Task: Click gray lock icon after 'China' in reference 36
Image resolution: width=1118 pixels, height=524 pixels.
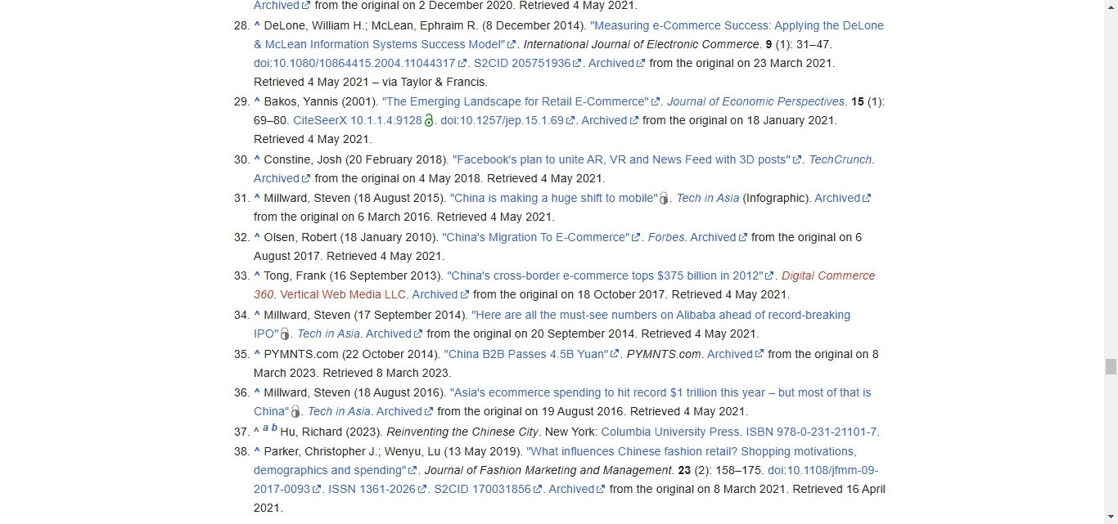Action: (x=295, y=411)
